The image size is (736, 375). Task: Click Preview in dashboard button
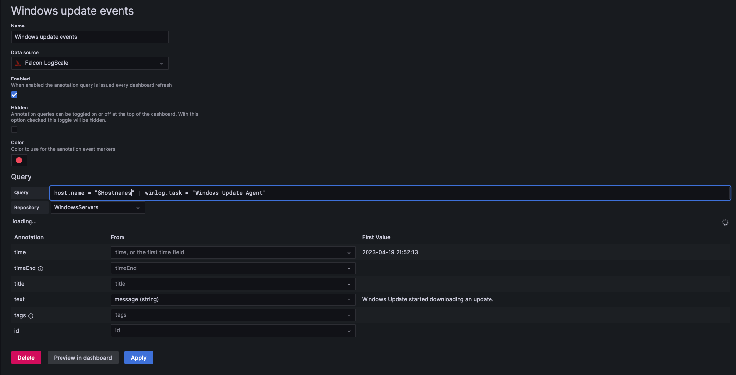point(83,358)
